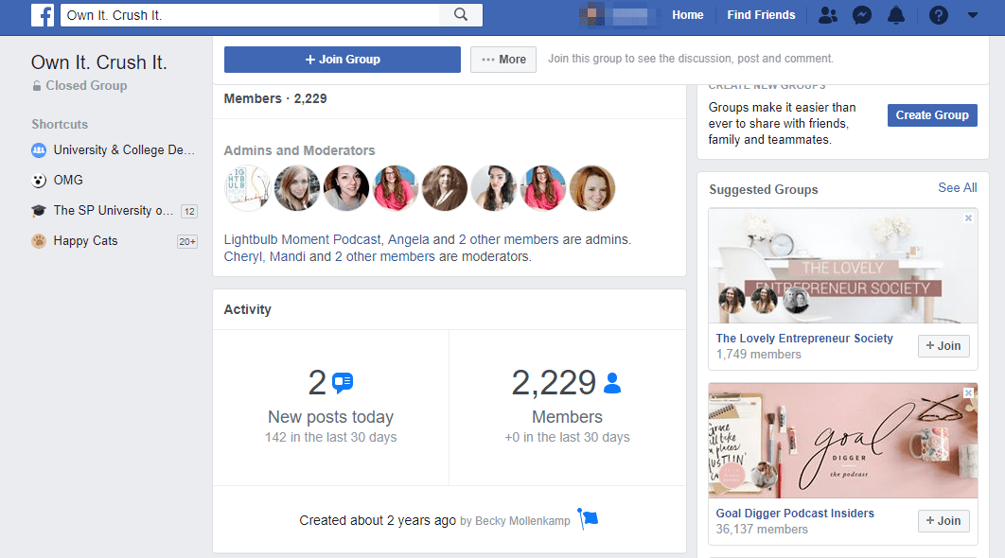Click '2 other members' moderators link
Image resolution: width=1005 pixels, height=558 pixels.
(x=384, y=257)
